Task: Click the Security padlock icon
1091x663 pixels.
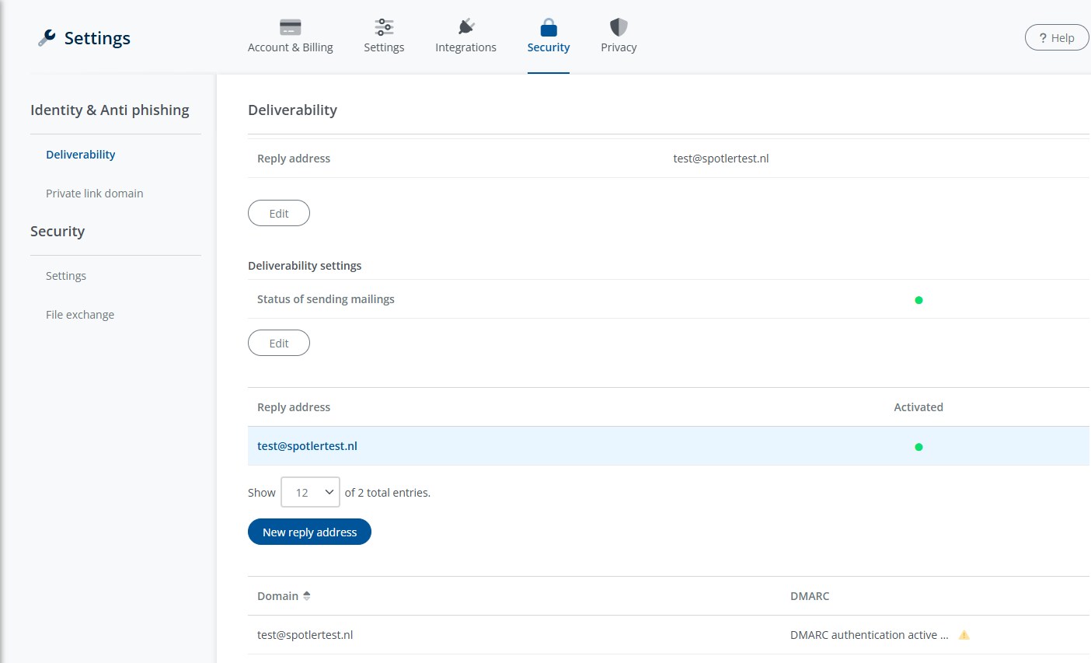Action: point(549,27)
